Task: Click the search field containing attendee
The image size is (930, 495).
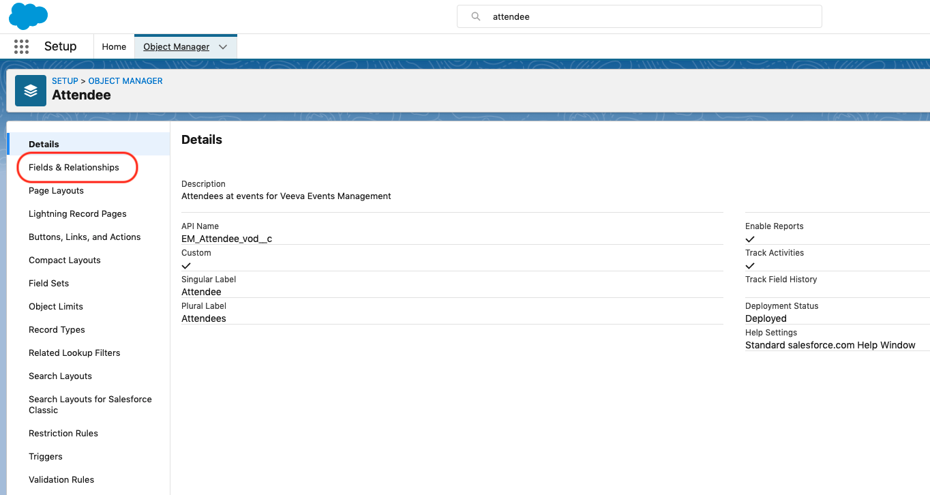Action: [639, 16]
